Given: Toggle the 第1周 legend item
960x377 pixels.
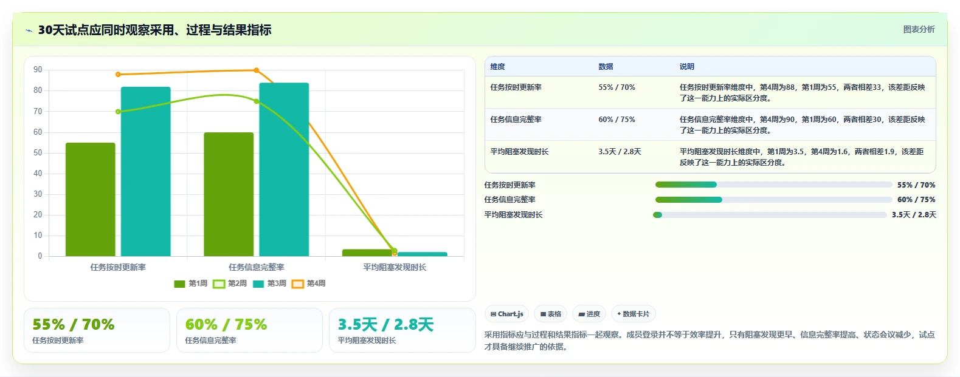Looking at the screenshot, I should tap(191, 284).
